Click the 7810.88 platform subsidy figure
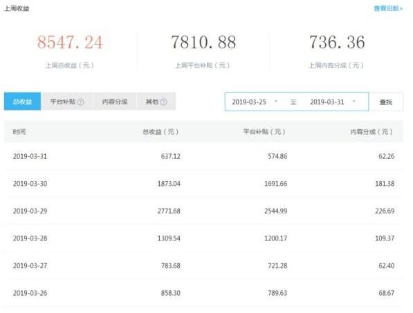Image resolution: width=413 pixels, height=313 pixels. click(x=203, y=42)
